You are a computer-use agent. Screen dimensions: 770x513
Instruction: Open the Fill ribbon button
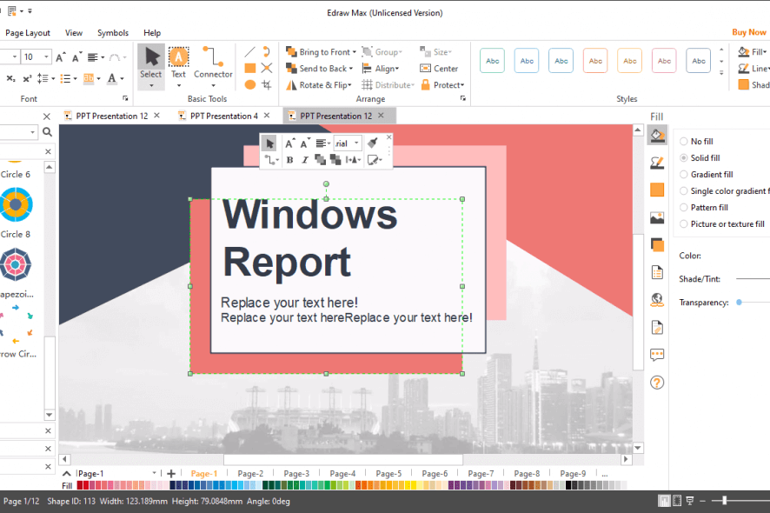pos(753,51)
